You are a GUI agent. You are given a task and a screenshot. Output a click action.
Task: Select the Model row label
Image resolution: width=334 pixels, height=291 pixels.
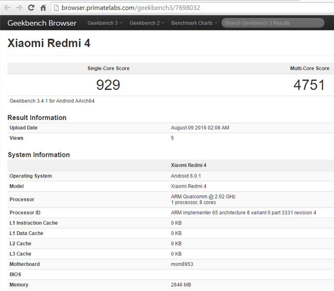pos(17,186)
